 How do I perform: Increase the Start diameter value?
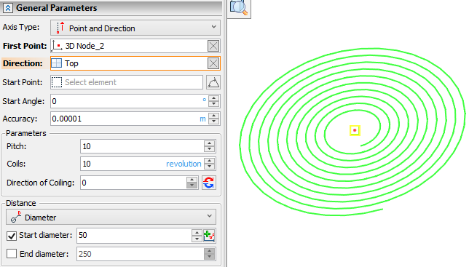click(197, 232)
